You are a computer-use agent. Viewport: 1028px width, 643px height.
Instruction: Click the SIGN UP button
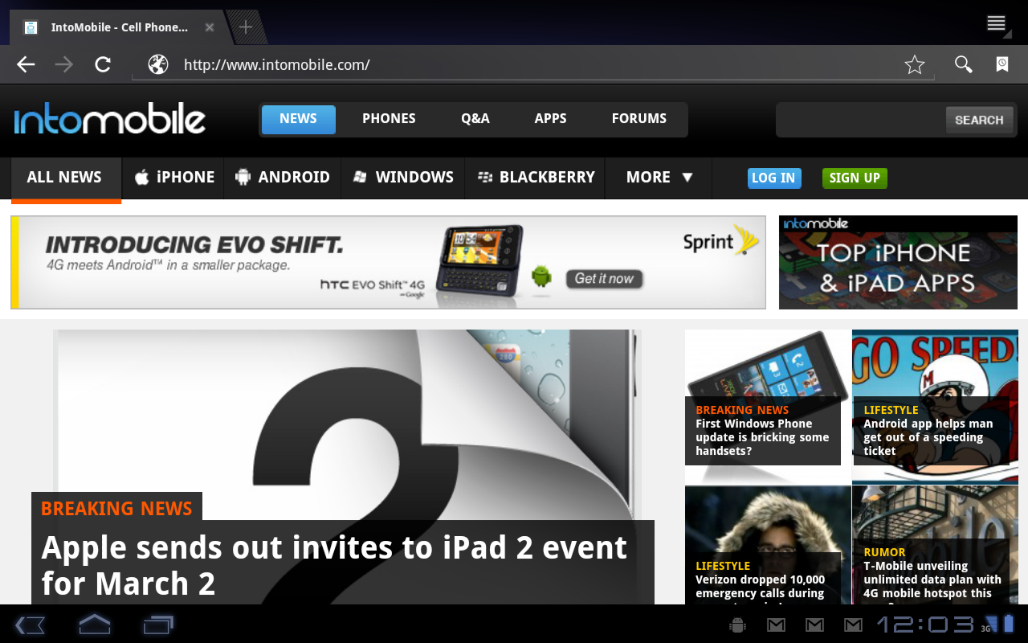(855, 178)
